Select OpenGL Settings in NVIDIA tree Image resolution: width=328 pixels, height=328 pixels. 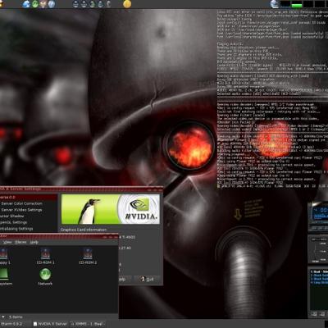tap(13, 222)
